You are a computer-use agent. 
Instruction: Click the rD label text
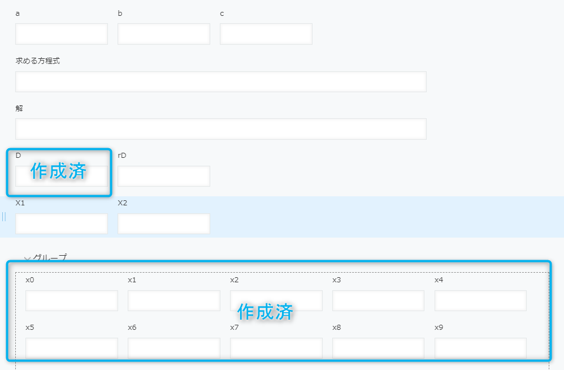122,156
